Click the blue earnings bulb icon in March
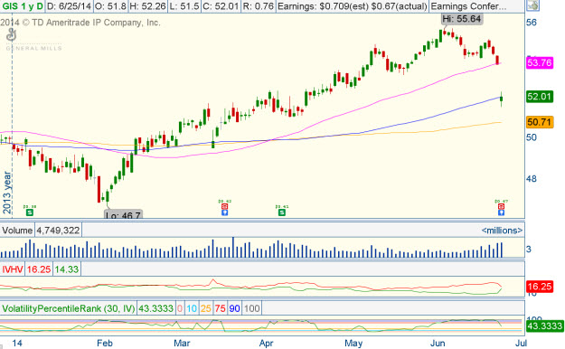This screenshot has height=349, width=565. [224, 212]
